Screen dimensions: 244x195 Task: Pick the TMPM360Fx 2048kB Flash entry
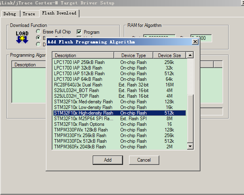click(80, 147)
